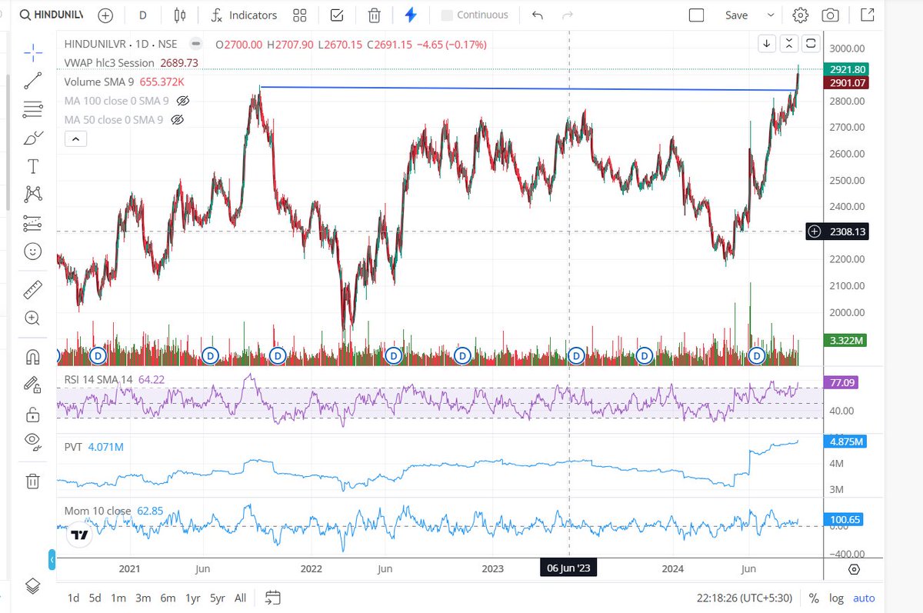Select the ruler measure tool
The width and height of the screenshot is (923, 613).
pyautogui.click(x=32, y=290)
